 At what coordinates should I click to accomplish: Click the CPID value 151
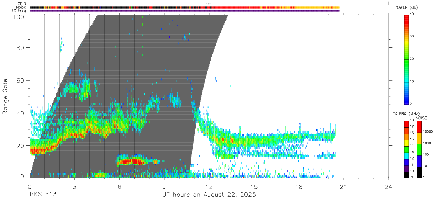pos(209,4)
